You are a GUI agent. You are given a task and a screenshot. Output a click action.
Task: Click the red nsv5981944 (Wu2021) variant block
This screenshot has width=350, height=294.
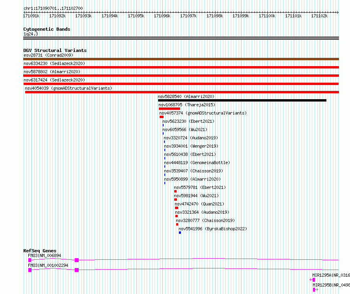coord(176,200)
